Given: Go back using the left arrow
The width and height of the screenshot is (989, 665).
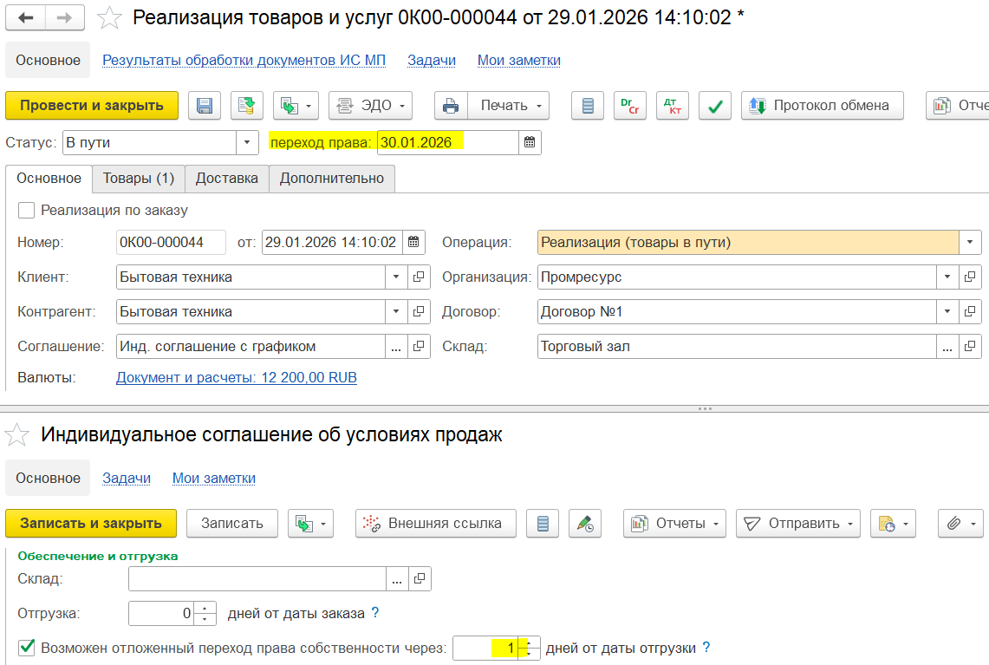Looking at the screenshot, I should coord(27,17).
